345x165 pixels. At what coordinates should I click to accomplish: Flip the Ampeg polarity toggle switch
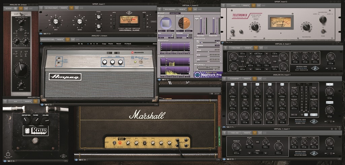tap(141, 61)
